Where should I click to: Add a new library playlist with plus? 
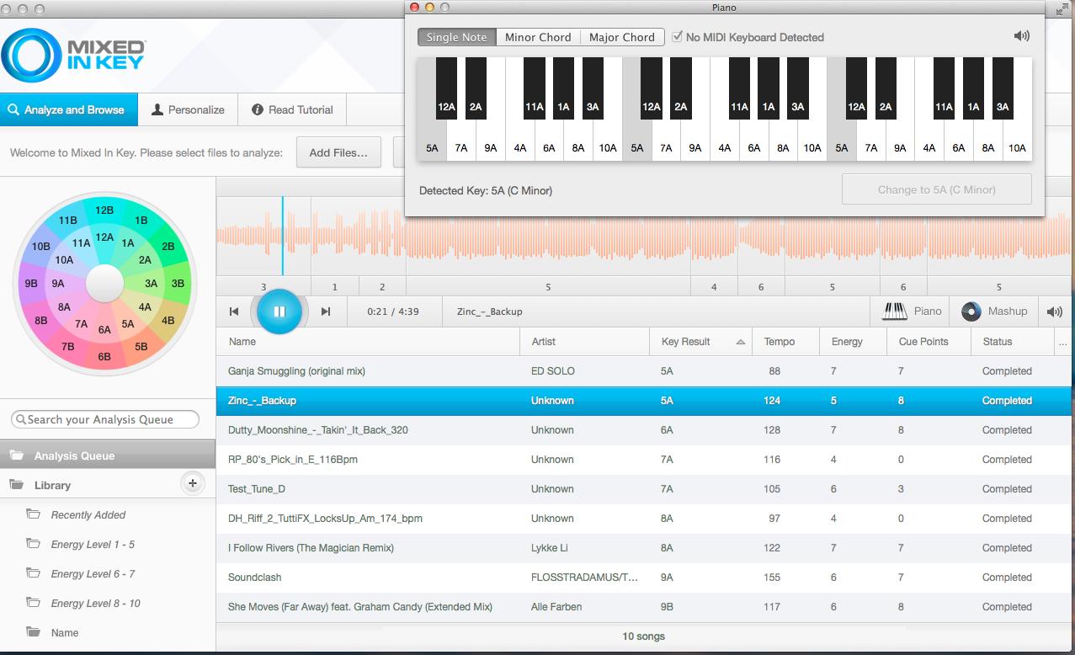coord(193,483)
